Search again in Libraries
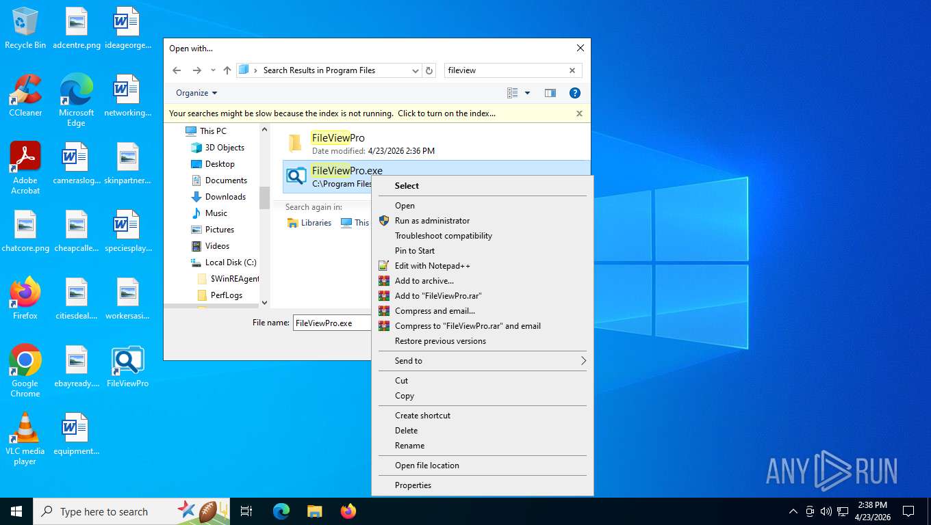The width and height of the screenshot is (931, 525). point(309,223)
